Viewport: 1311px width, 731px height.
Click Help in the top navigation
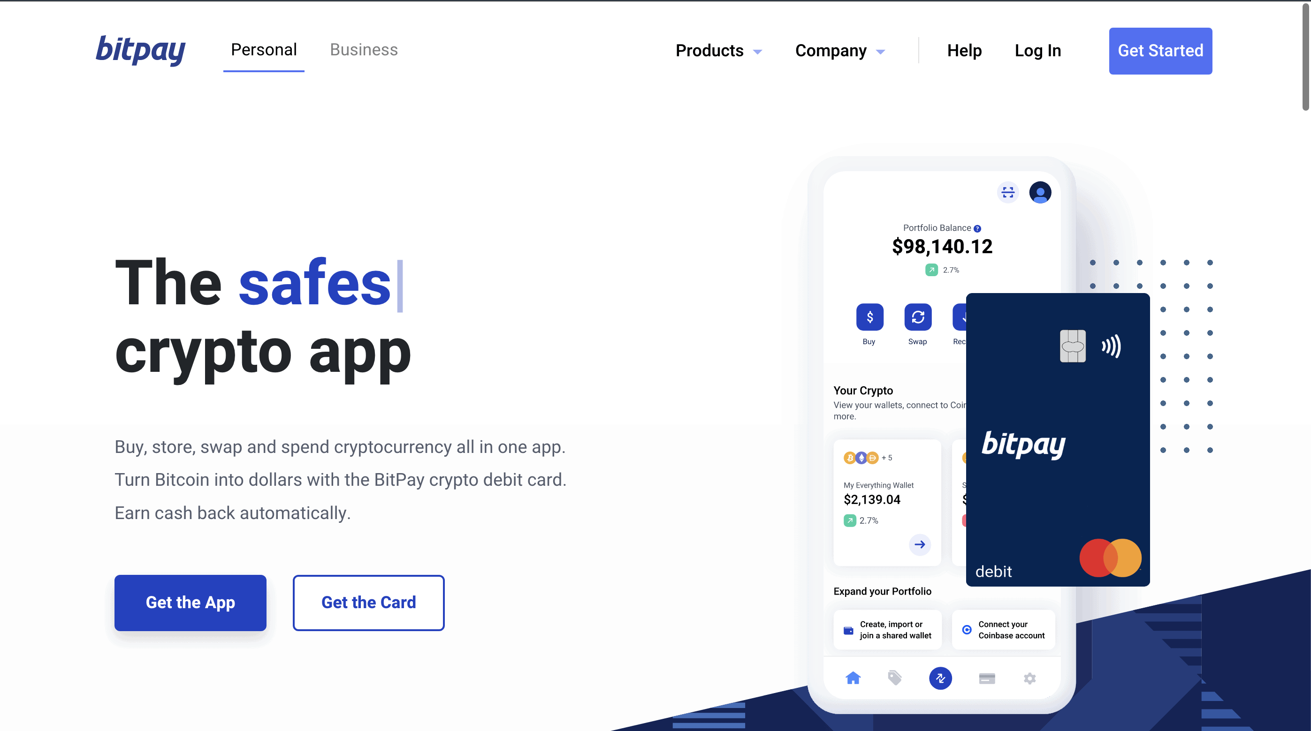(x=964, y=51)
